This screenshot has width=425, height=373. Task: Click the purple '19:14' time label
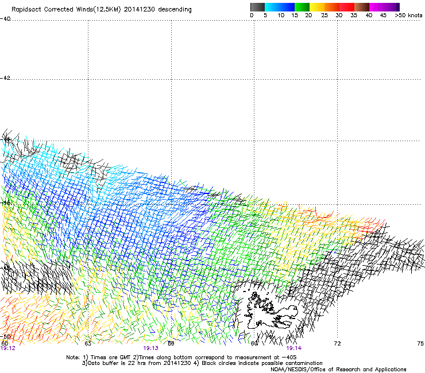click(294, 348)
